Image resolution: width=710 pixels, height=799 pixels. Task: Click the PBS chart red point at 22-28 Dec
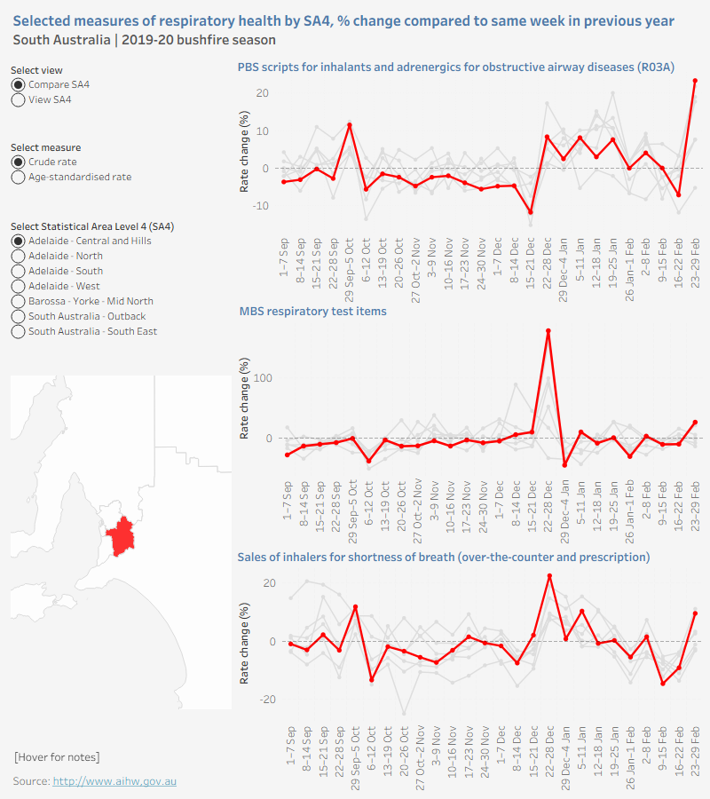[x=547, y=137]
